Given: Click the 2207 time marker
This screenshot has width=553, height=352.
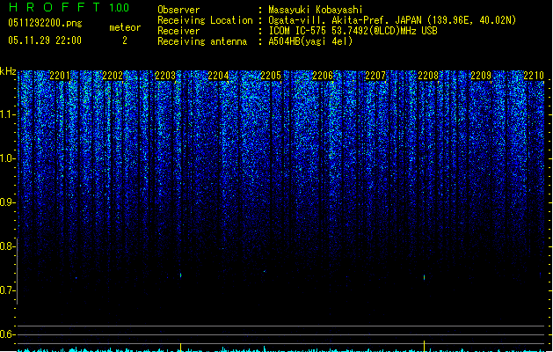Looking at the screenshot, I should point(375,76).
